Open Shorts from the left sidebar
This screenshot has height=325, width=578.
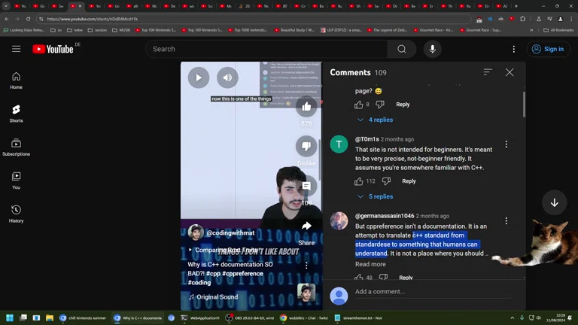click(16, 113)
